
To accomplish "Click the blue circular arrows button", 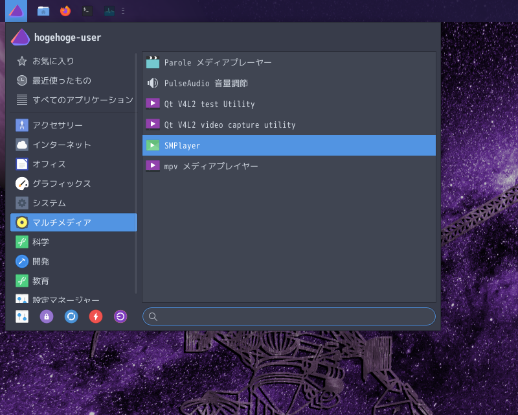I will click(71, 316).
